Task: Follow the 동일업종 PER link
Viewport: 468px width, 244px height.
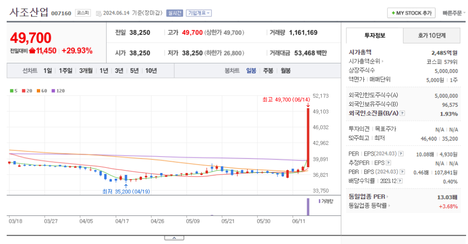Action: pos(368,197)
